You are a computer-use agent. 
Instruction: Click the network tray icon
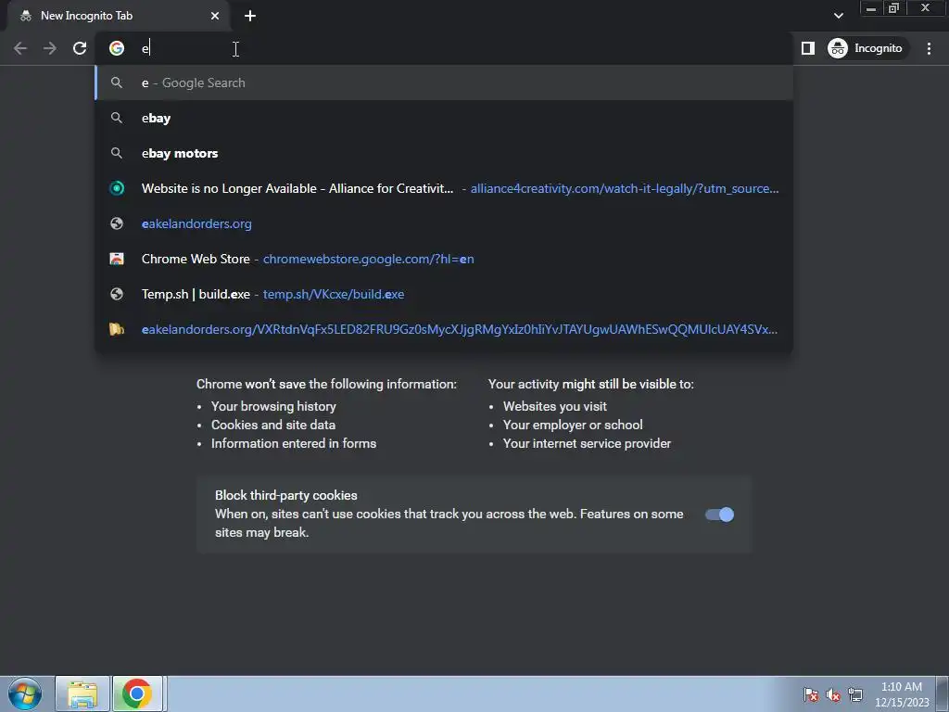click(x=855, y=694)
